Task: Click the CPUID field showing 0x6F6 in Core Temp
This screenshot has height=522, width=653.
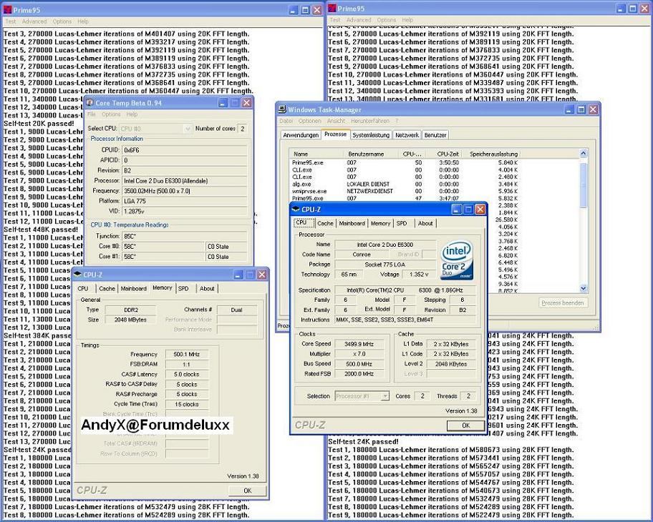Action: (x=184, y=149)
